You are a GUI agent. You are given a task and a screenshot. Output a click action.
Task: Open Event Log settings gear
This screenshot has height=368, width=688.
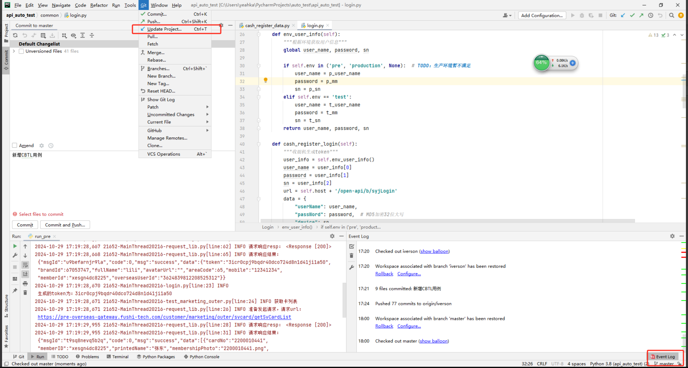672,236
